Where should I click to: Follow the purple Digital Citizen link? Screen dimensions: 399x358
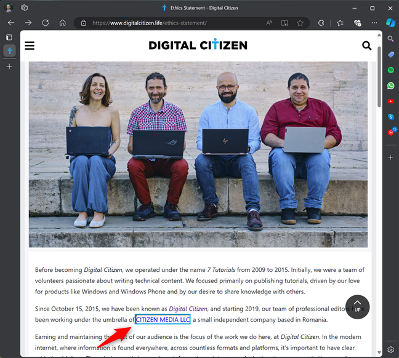188,309
